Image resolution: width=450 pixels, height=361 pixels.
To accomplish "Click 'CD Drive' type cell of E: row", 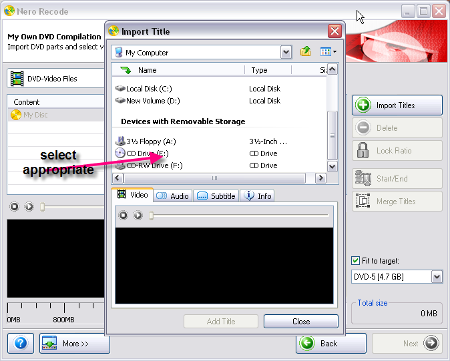I will pos(263,153).
